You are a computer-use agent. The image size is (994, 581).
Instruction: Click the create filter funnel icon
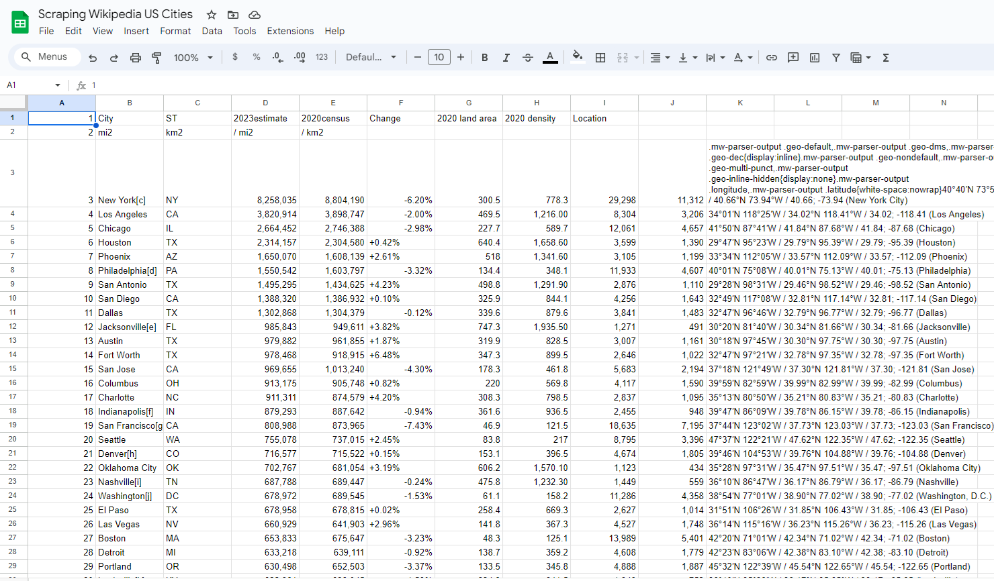[x=836, y=58]
